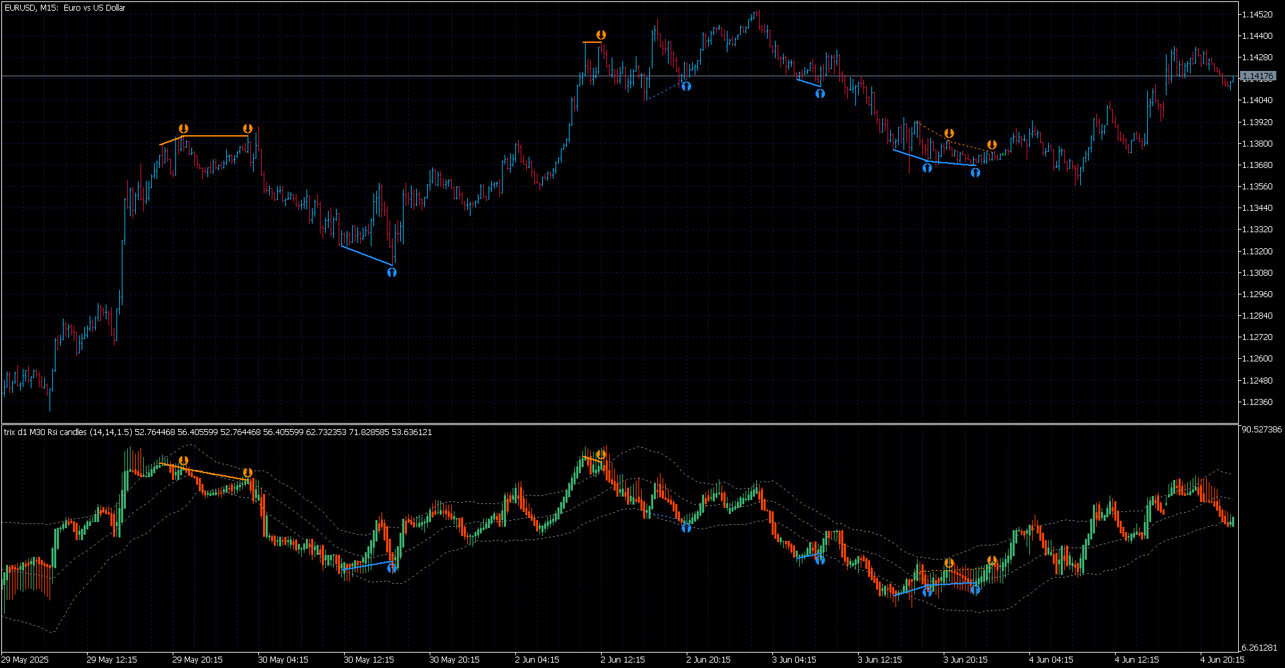Screen dimensions: 1285x668
Task: Click the 1.14520 price level label
Action: coord(1258,15)
